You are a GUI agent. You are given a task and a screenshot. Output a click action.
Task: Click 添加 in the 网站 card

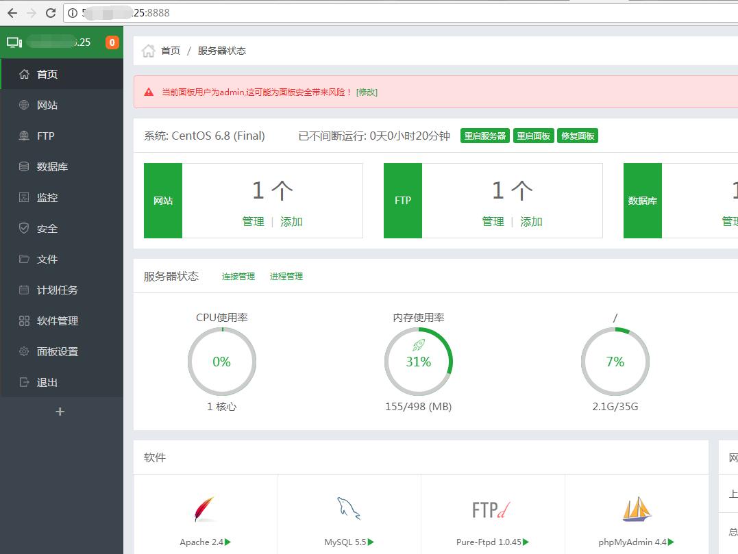(x=291, y=221)
